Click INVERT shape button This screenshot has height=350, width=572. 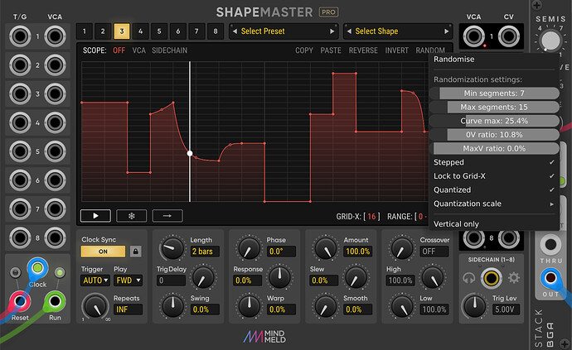[396, 50]
